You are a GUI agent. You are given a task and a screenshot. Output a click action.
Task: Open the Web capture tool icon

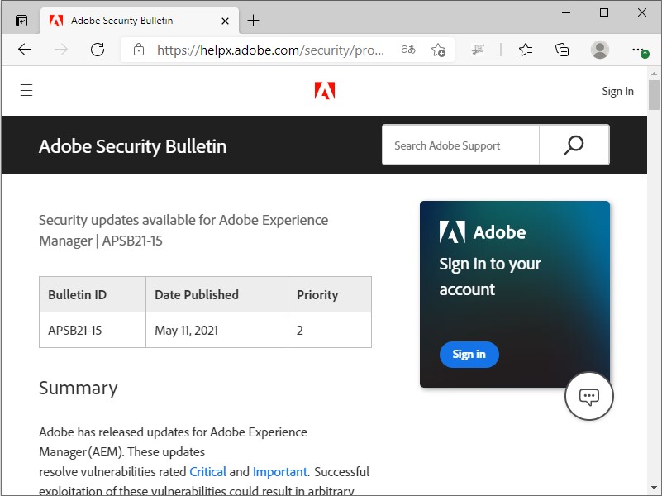pos(478,50)
